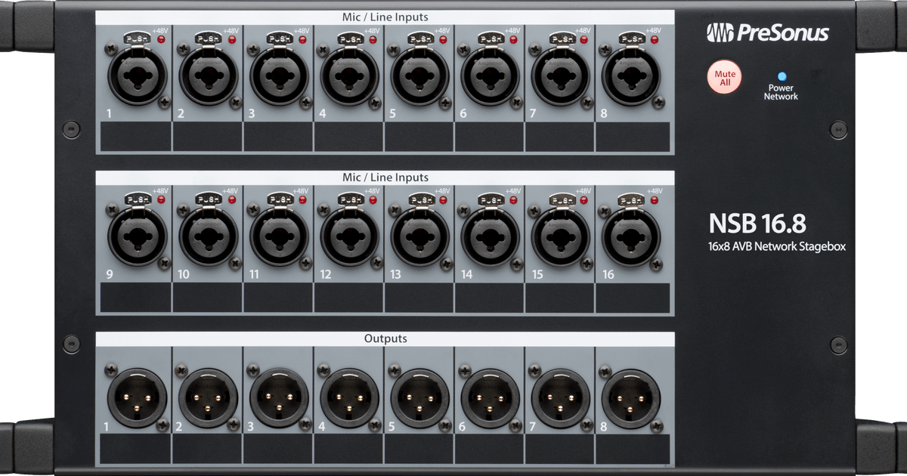This screenshot has width=907, height=476.
Task: Click the +48V LED on input 1
Action: tap(160, 39)
